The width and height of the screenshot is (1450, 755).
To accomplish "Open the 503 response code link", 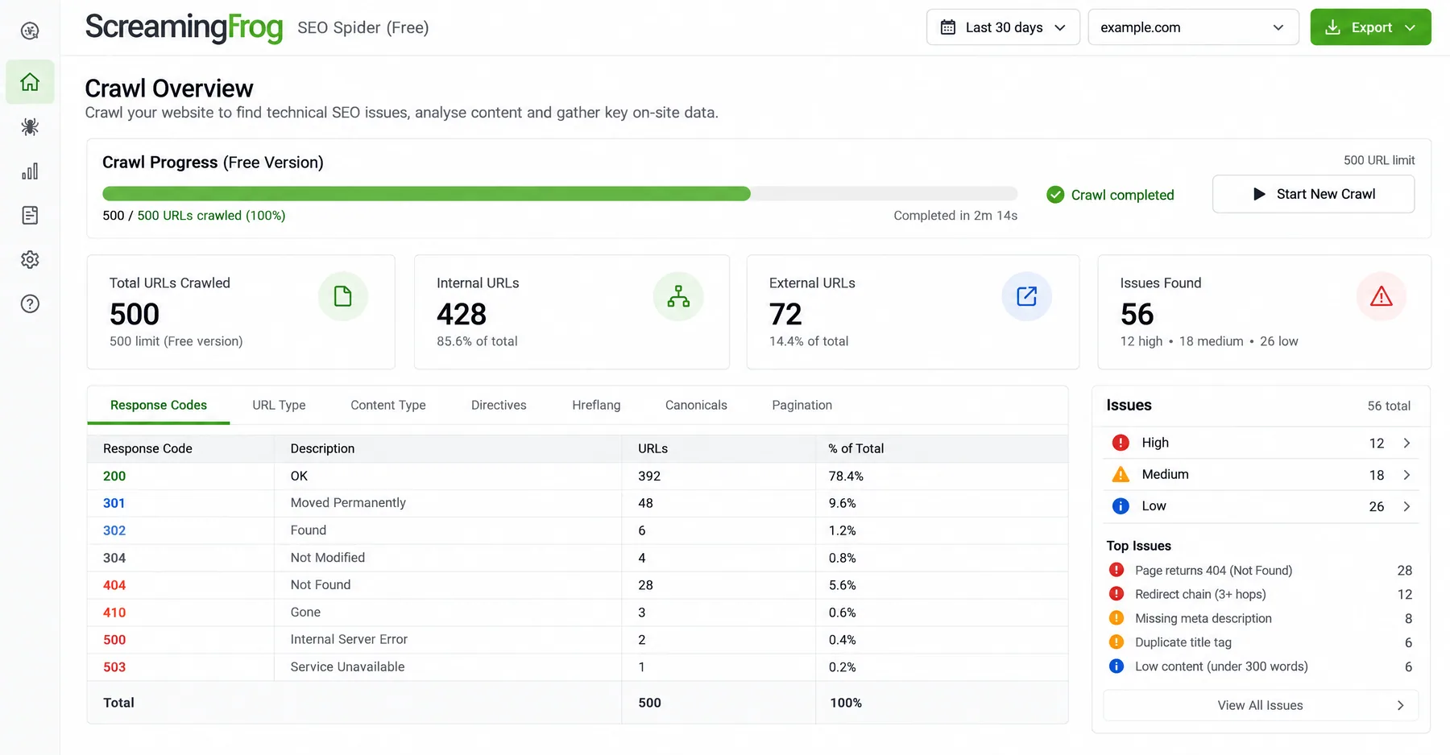I will click(114, 667).
